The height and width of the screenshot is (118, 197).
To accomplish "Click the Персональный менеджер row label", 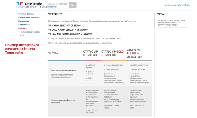I will 63,71.
